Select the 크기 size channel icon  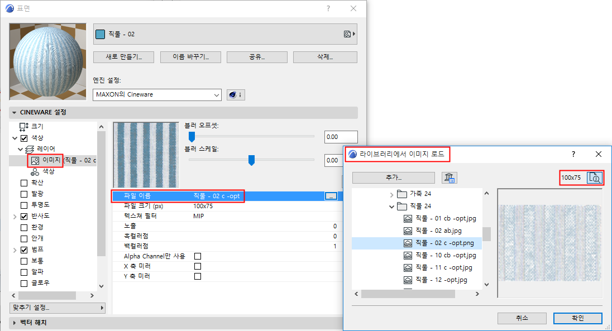point(24,127)
